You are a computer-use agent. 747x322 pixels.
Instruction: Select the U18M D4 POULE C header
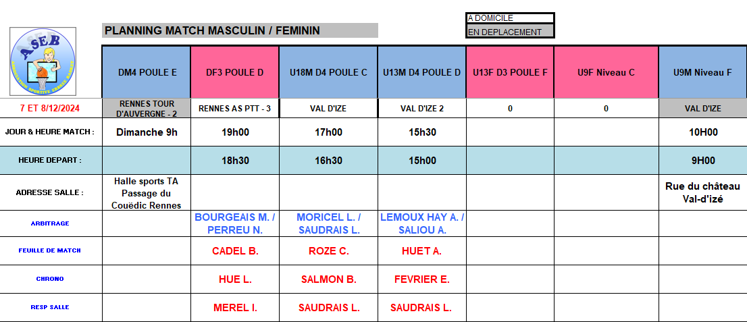(328, 72)
